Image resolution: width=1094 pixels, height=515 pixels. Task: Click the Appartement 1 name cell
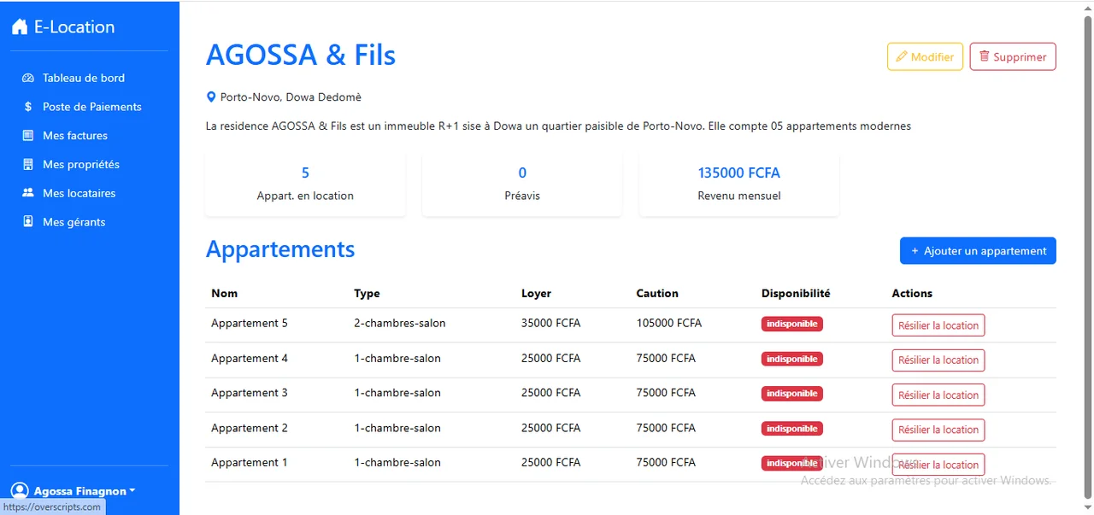pyautogui.click(x=250, y=463)
